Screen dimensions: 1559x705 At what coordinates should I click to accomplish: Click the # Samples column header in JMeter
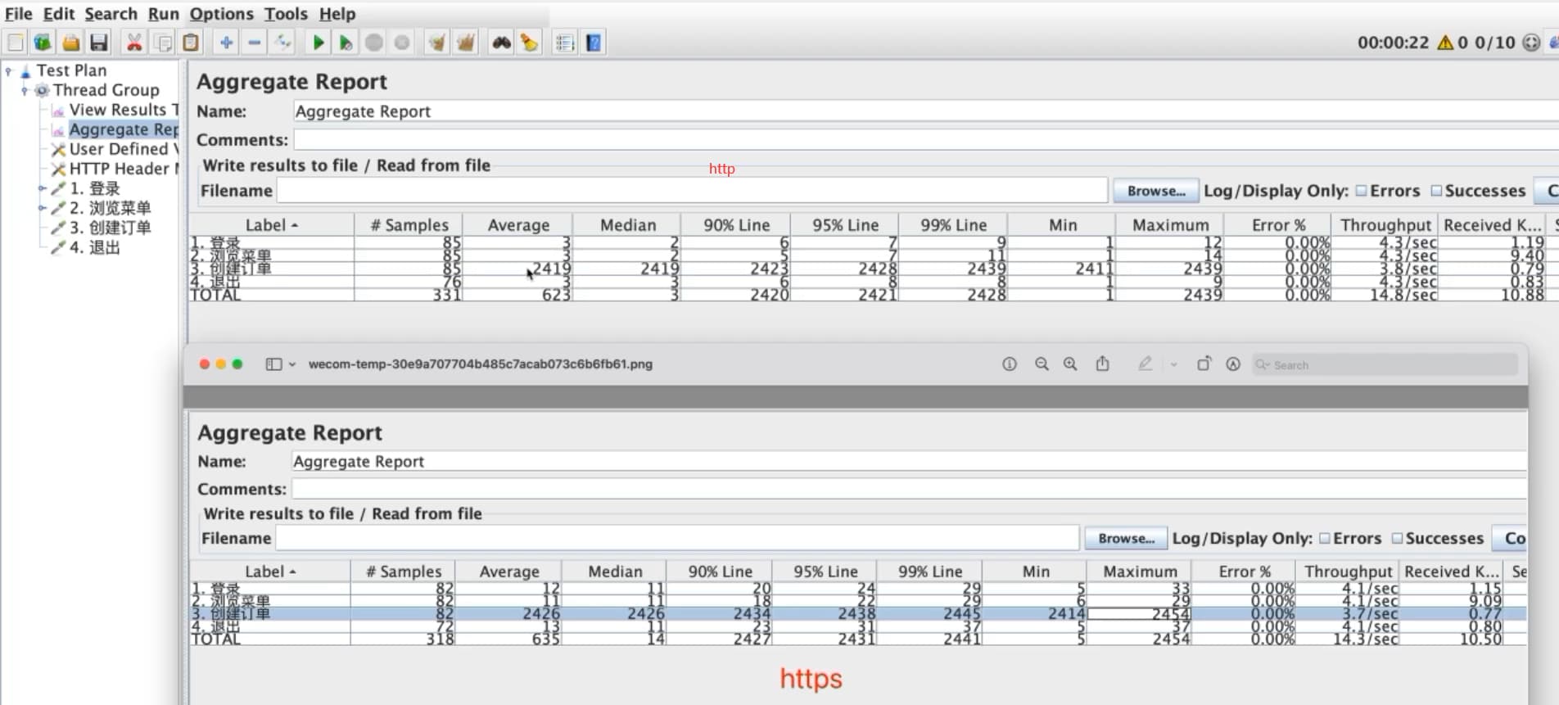coord(409,225)
